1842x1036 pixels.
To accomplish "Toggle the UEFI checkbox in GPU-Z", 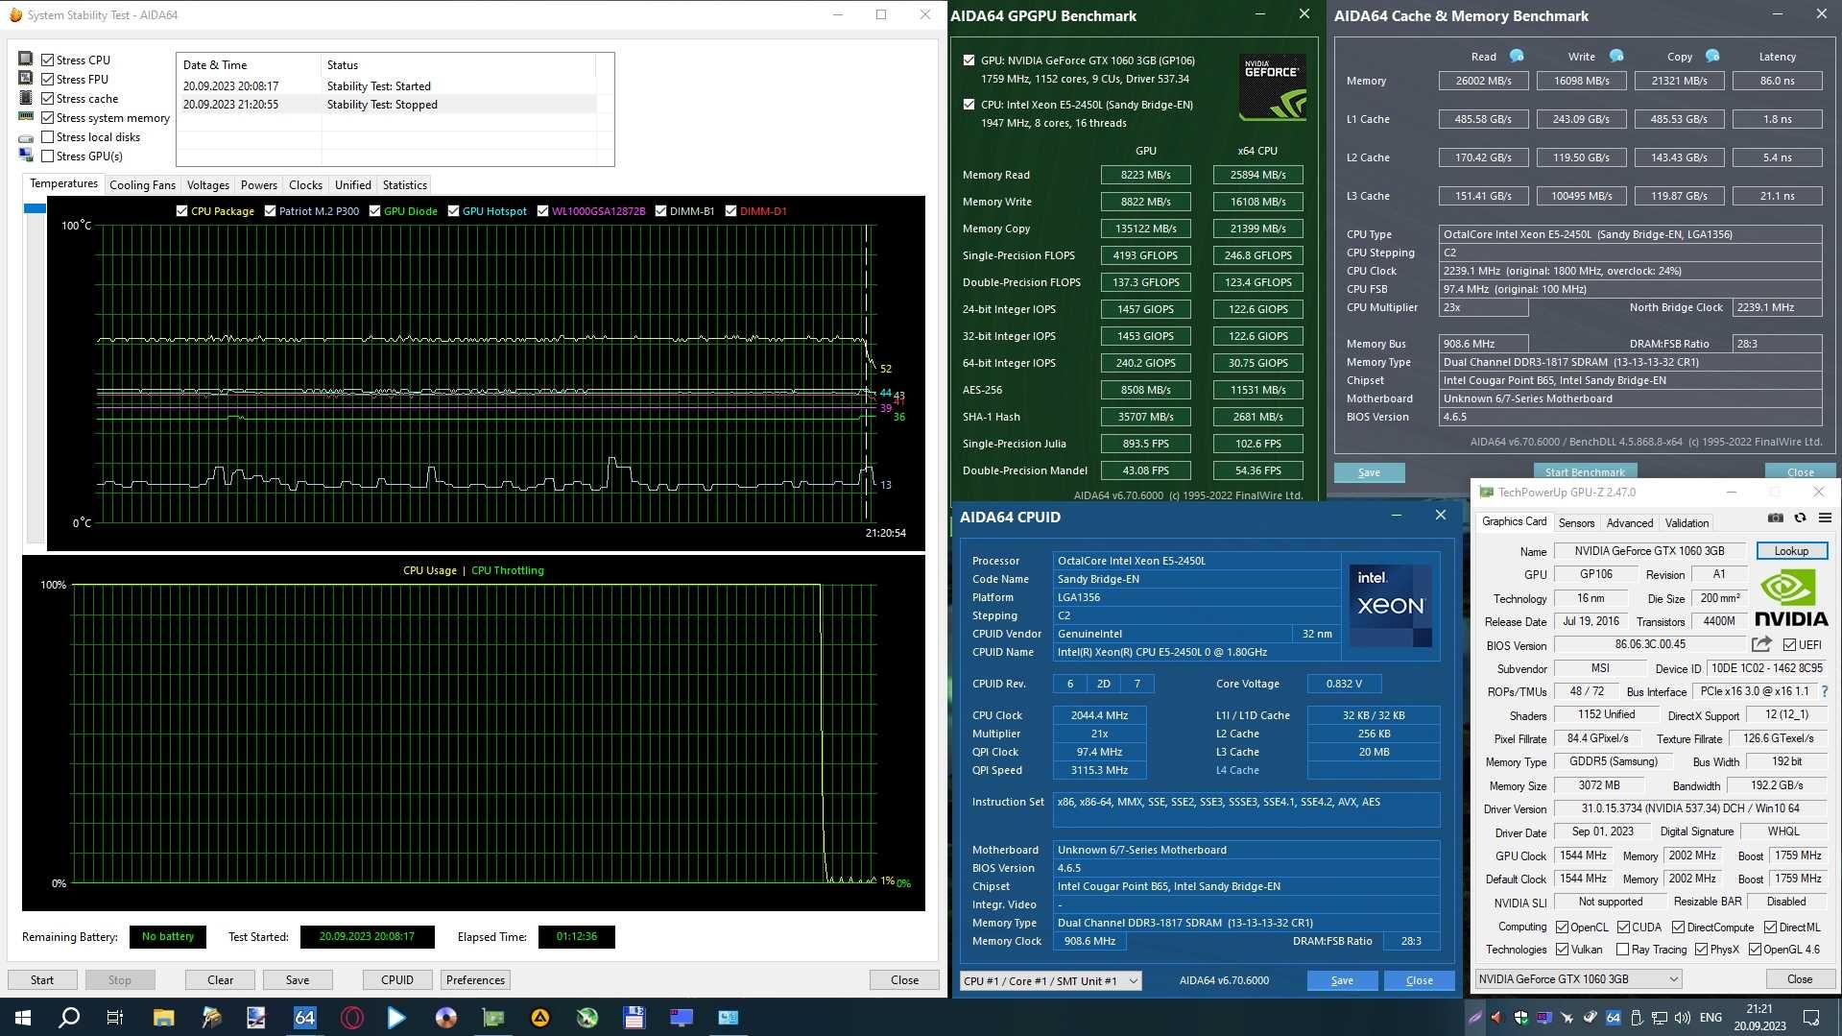I will (x=1789, y=645).
